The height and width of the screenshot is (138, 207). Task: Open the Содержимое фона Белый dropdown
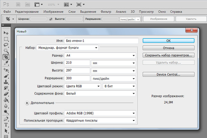pos(100,93)
